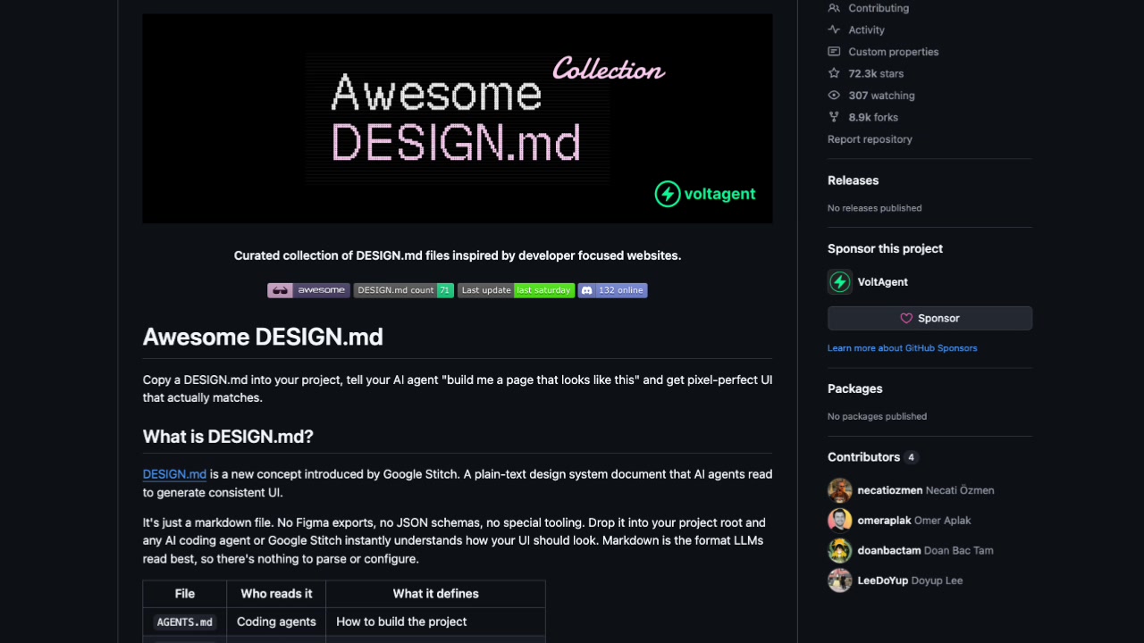Viewport: 1144px width, 643px height.
Task: Open doanbactam's avatar
Action: coord(840,550)
